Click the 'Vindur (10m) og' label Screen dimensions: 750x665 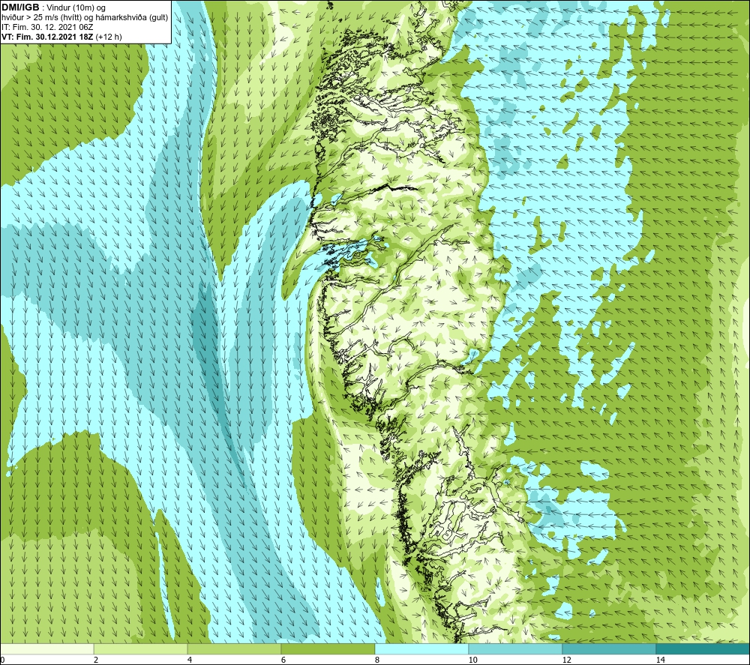pyautogui.click(x=77, y=8)
